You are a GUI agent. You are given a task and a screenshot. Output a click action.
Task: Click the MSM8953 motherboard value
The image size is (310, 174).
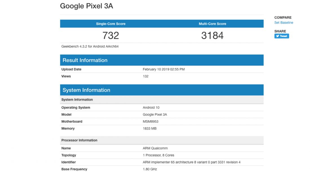point(151,121)
